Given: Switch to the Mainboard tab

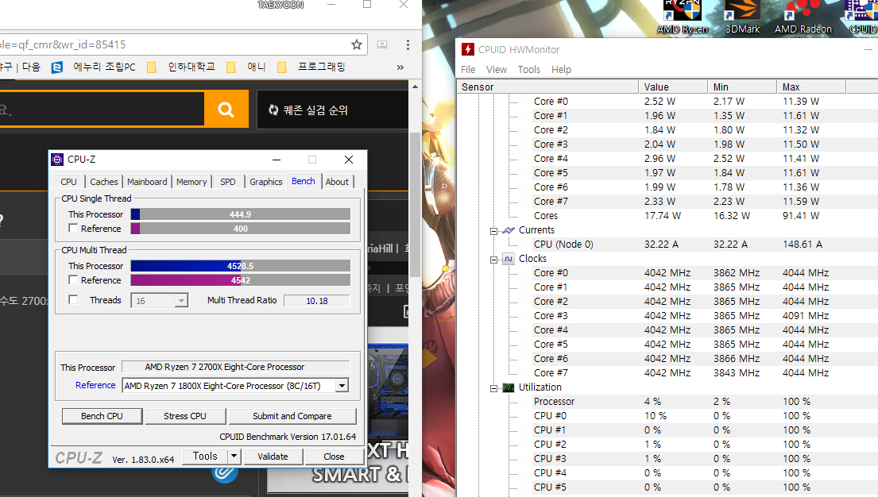Looking at the screenshot, I should coord(147,182).
